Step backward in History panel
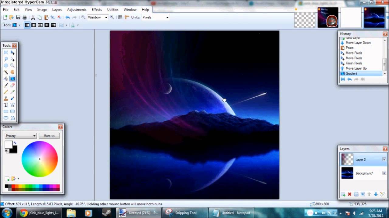Screen dimensions: 389x218 tap(349, 79)
